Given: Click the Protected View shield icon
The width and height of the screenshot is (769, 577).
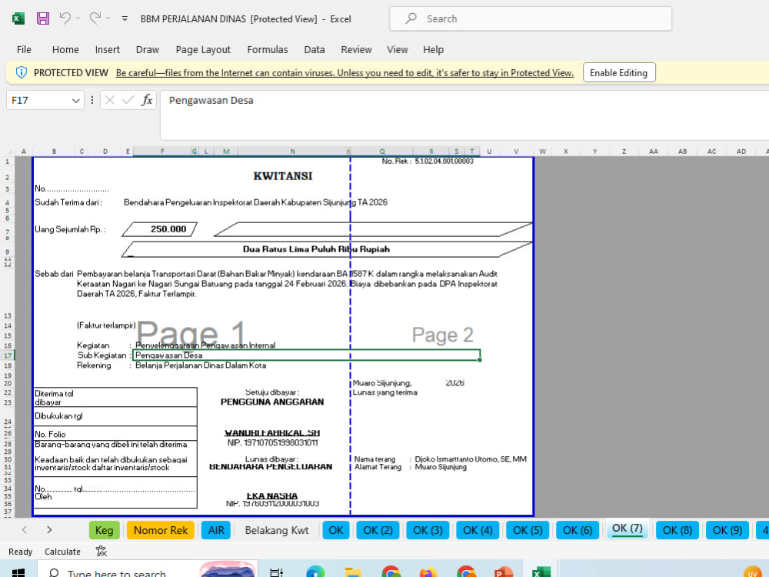Looking at the screenshot, I should point(22,72).
